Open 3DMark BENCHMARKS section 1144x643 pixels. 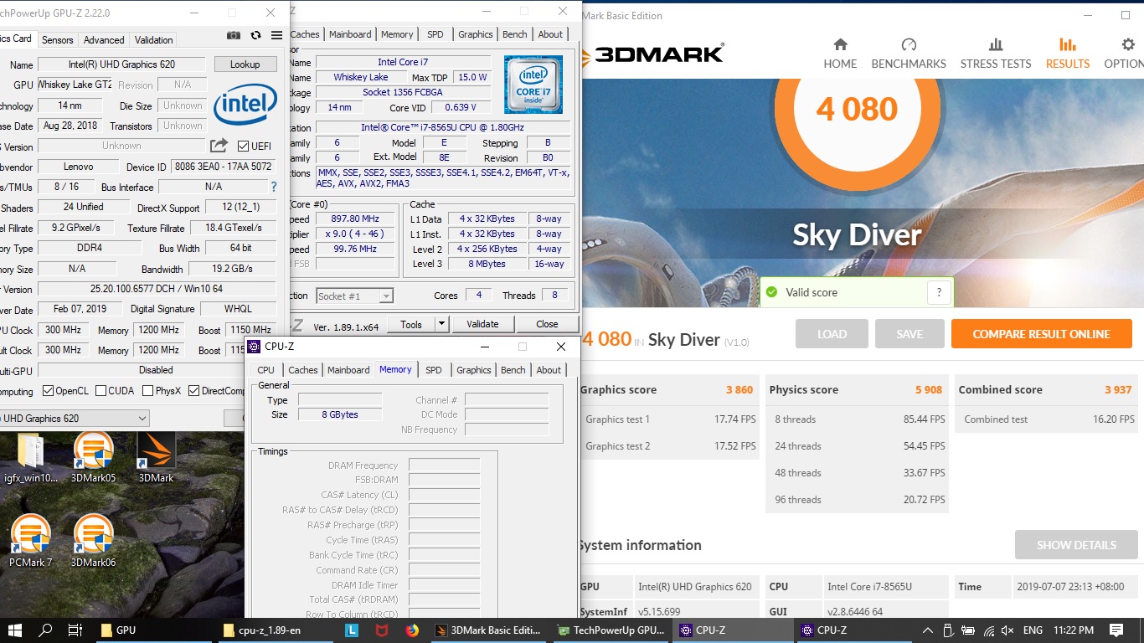point(909,54)
